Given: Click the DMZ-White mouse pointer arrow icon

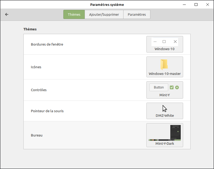Looking at the screenshot, I should pos(165,108).
